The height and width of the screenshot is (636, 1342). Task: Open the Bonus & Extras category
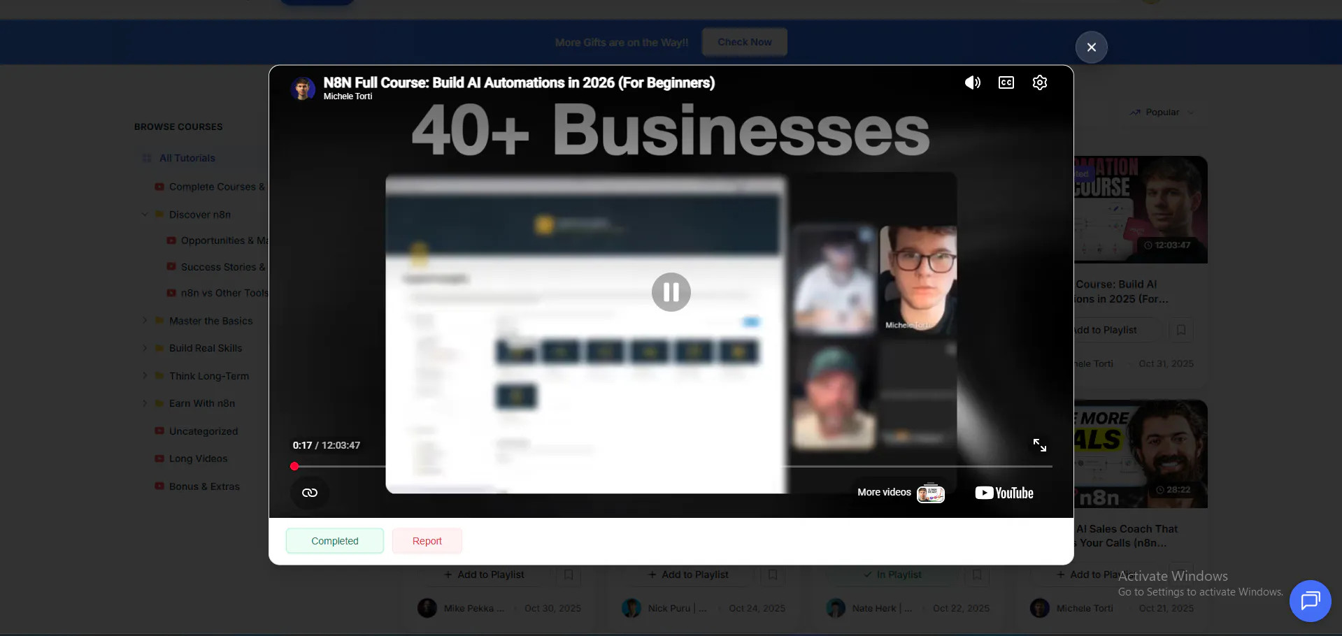(204, 486)
